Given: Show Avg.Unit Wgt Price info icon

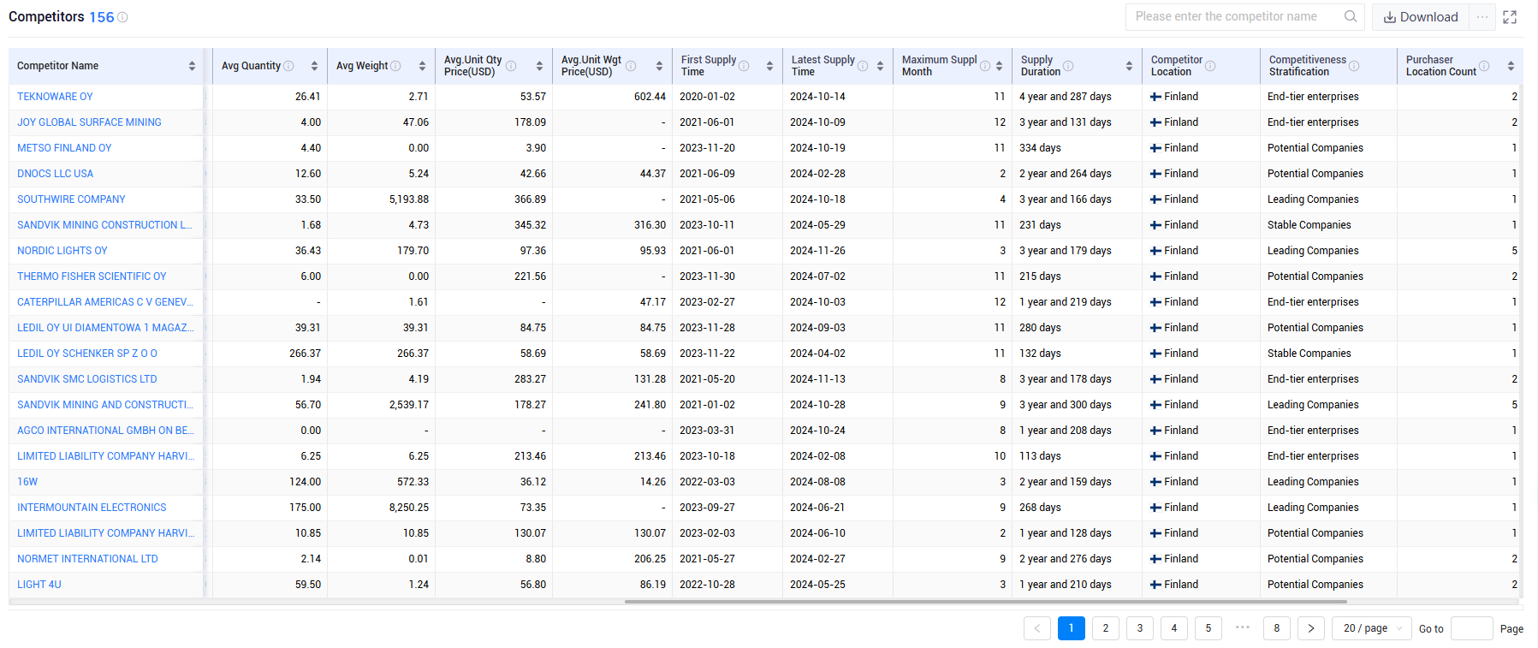Looking at the screenshot, I should click(631, 66).
